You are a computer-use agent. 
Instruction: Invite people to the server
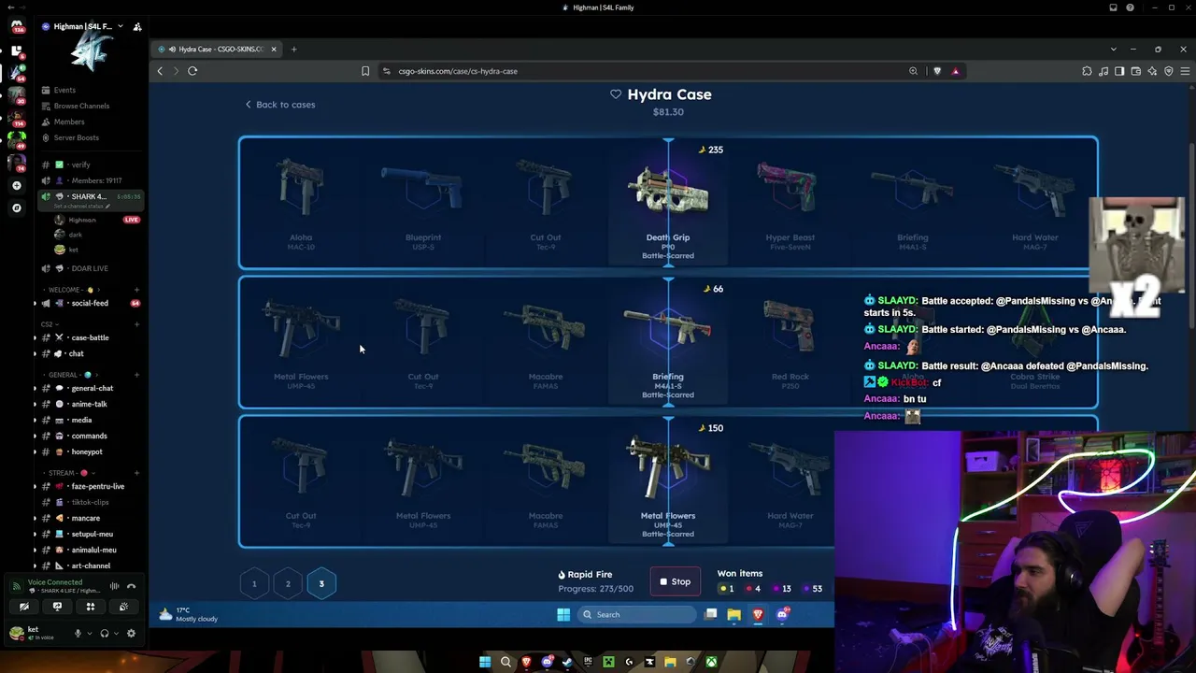pos(137,27)
